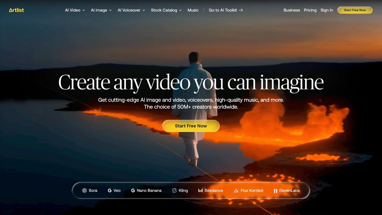This screenshot has width=382, height=215.
Task: Click the Sora OpenAI icon
Action: [85, 191]
